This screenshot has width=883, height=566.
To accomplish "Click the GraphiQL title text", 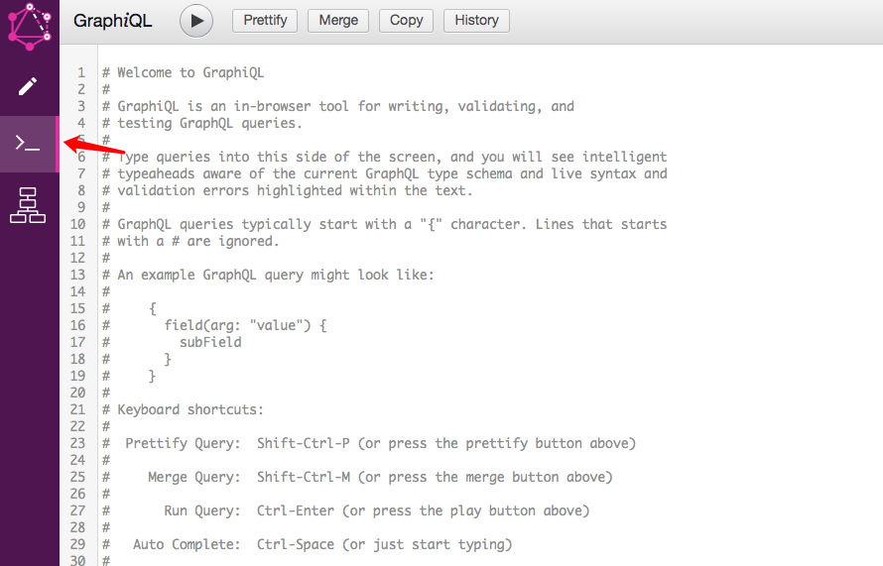I will 113,21.
